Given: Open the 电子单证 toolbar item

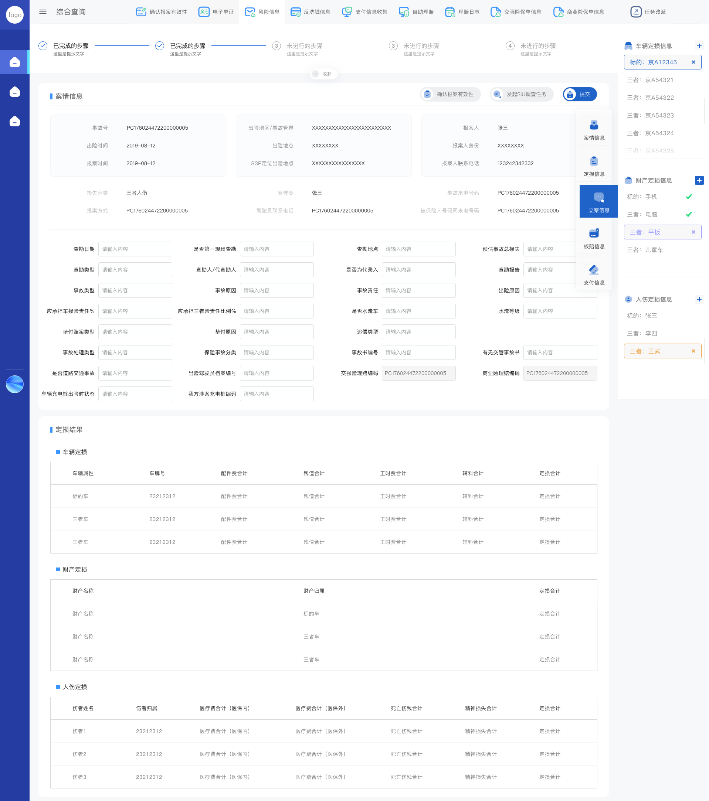Looking at the screenshot, I should pos(216,12).
